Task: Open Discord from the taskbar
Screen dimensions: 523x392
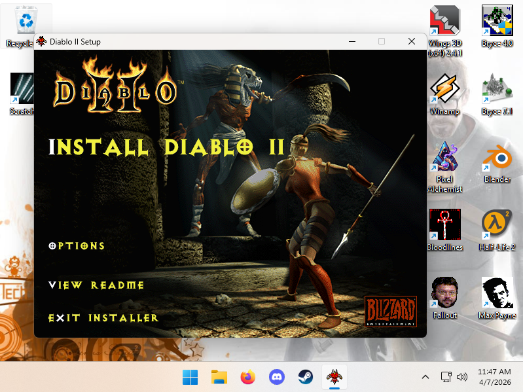Action: [276, 378]
